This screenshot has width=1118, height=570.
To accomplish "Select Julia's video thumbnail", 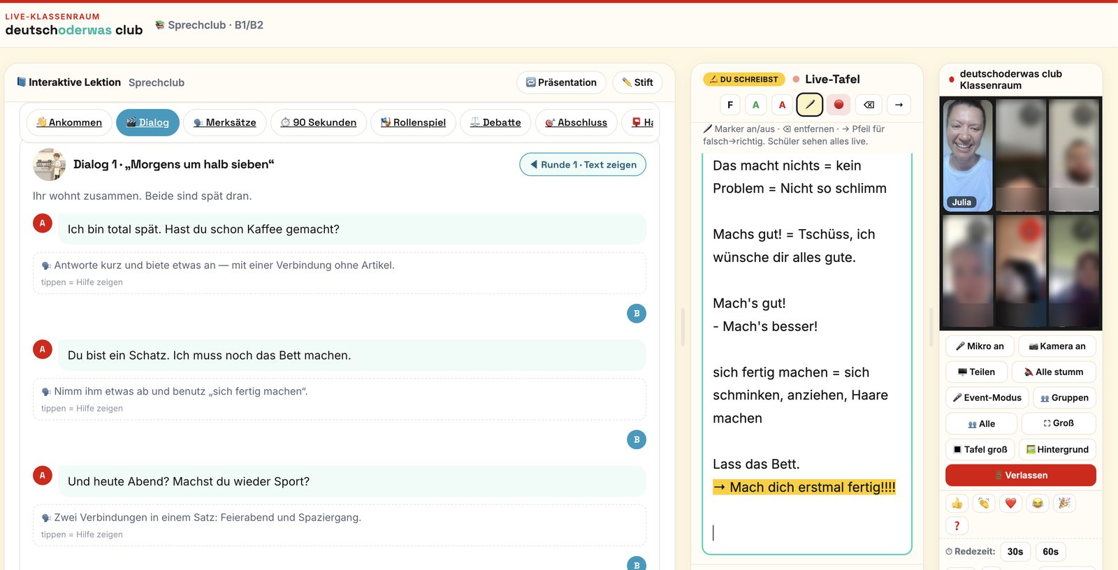I will 968,155.
